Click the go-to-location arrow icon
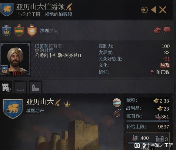176x150 pixels. [x=144, y=10]
